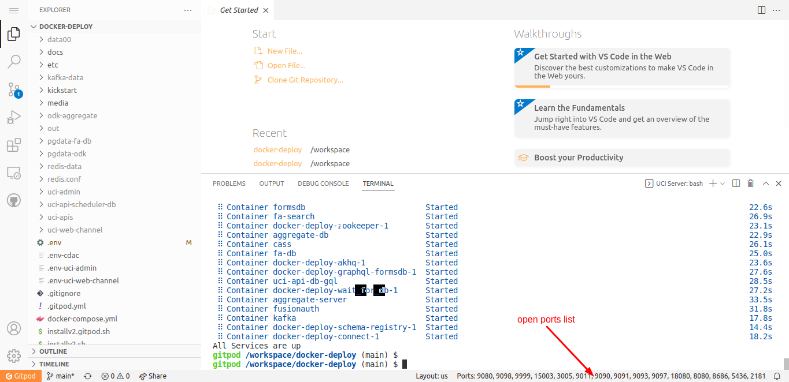This screenshot has height=382, width=789.
Task: Open Get Started with VS Code walkthrough
Action: pos(622,68)
